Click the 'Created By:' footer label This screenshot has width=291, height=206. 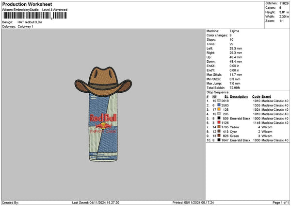coord(10,203)
